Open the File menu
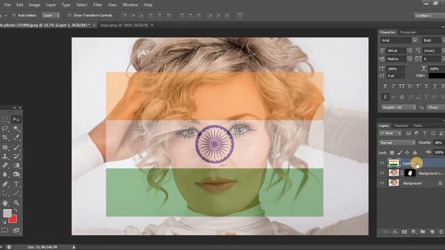The height and width of the screenshot is (250, 445). click(x=8, y=5)
